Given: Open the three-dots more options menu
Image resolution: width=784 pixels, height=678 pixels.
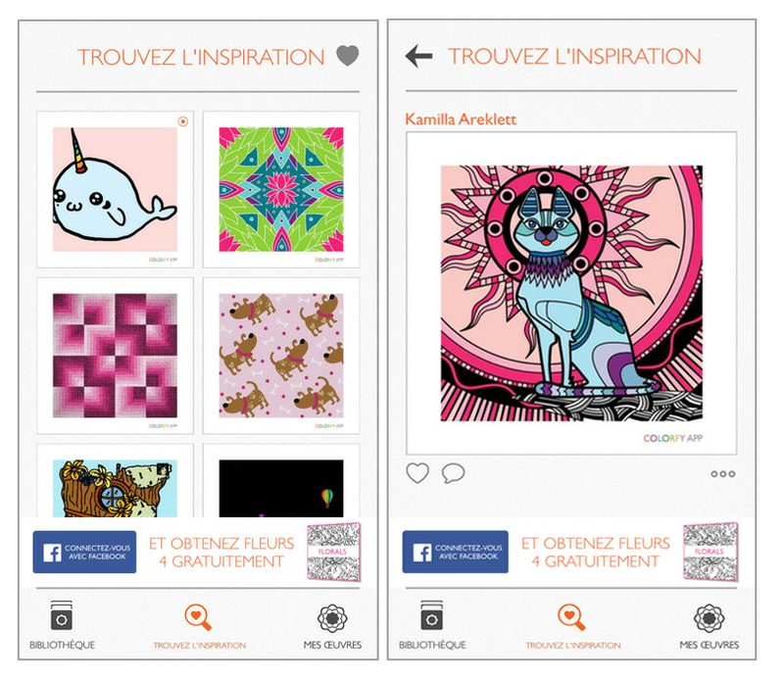Looking at the screenshot, I should coord(723,474).
